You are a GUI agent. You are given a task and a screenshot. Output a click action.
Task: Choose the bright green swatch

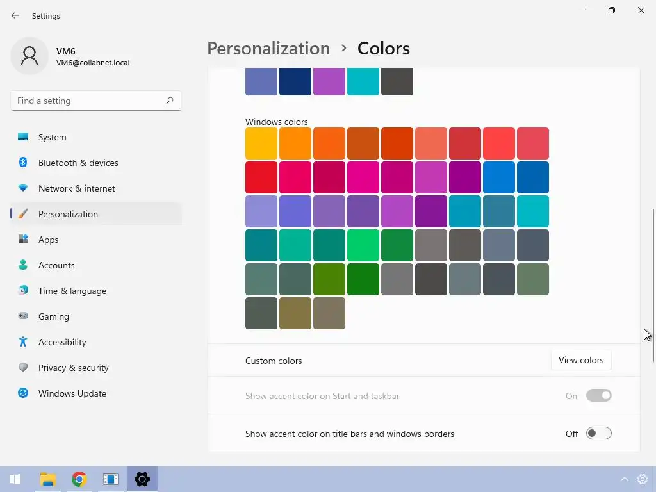click(363, 245)
